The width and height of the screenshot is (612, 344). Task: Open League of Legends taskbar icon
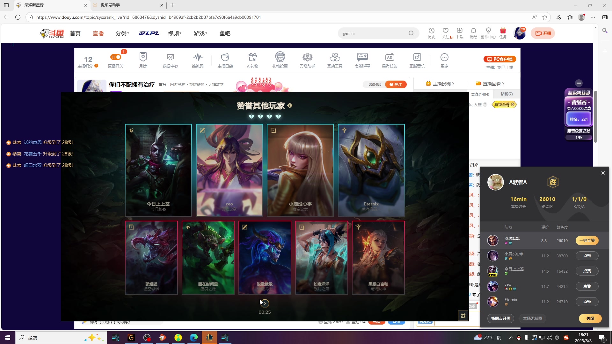click(209, 338)
